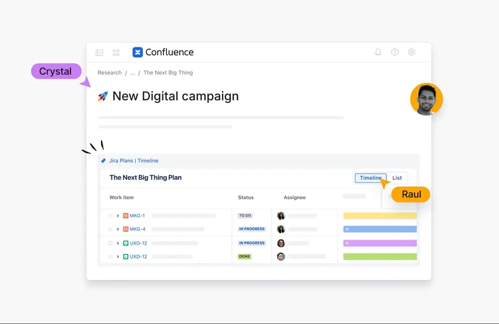499x324 pixels.
Task: Click the assignee avatar in MKG-4 row
Action: pos(281,229)
